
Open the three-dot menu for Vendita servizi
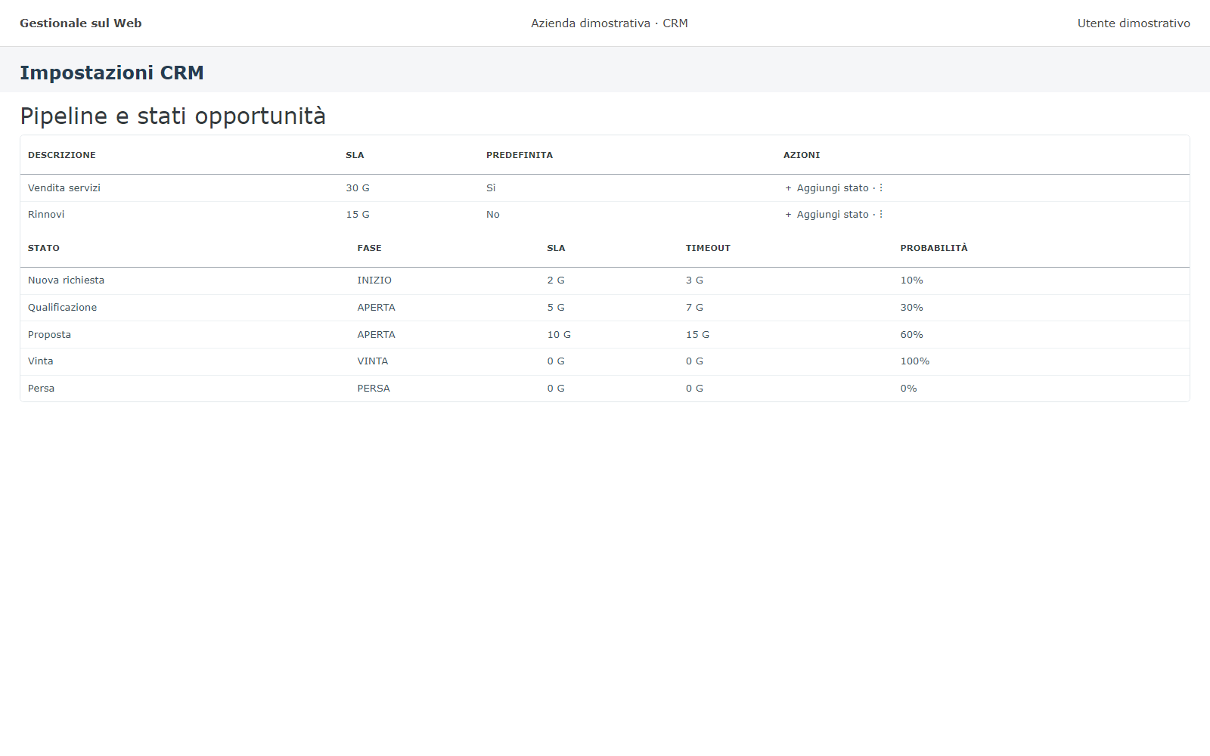881,188
